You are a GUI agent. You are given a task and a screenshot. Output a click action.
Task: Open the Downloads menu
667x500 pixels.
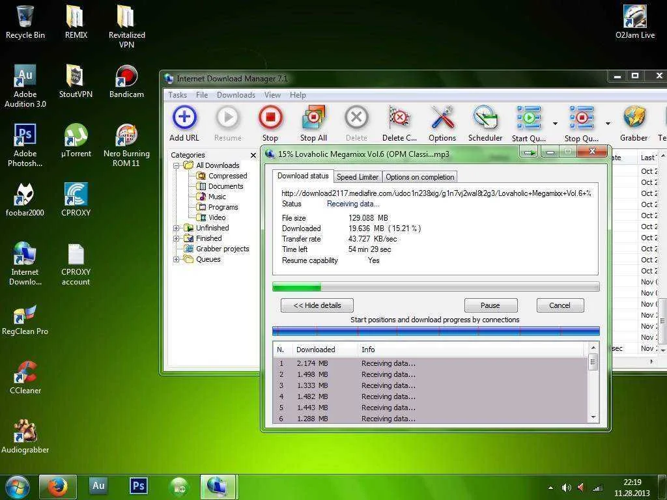pyautogui.click(x=236, y=95)
